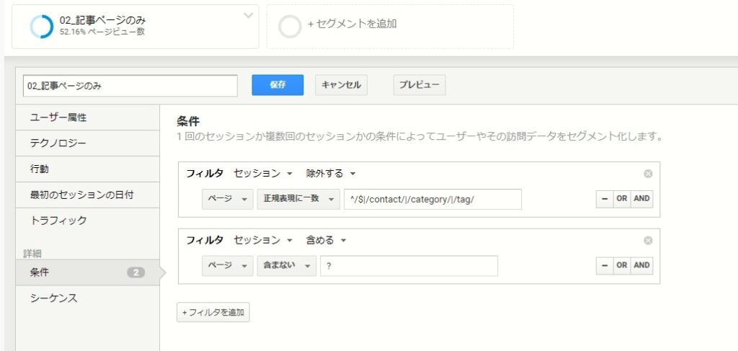The height and width of the screenshot is (351, 738).
Task: Click the minus button in the first filter
Action: [x=605, y=198]
